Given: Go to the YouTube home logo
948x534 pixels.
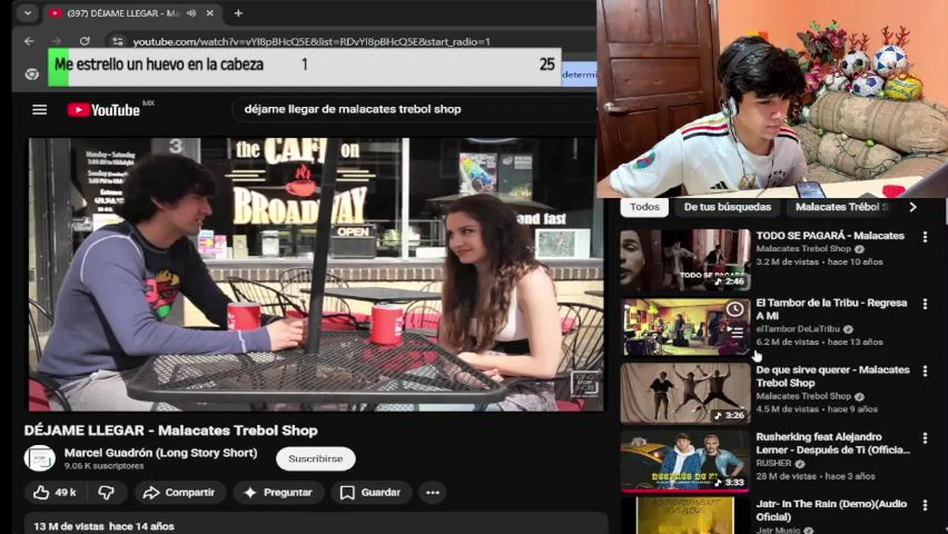Looking at the screenshot, I should click(104, 110).
